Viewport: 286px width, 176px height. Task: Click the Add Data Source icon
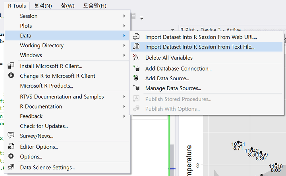pos(136,78)
